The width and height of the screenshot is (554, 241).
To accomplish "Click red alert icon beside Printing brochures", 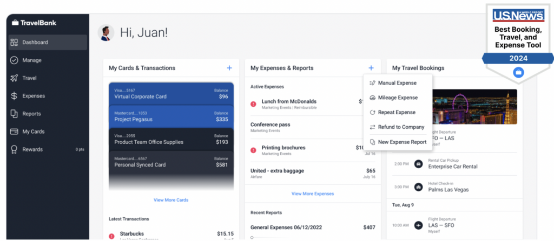I will pos(253,150).
